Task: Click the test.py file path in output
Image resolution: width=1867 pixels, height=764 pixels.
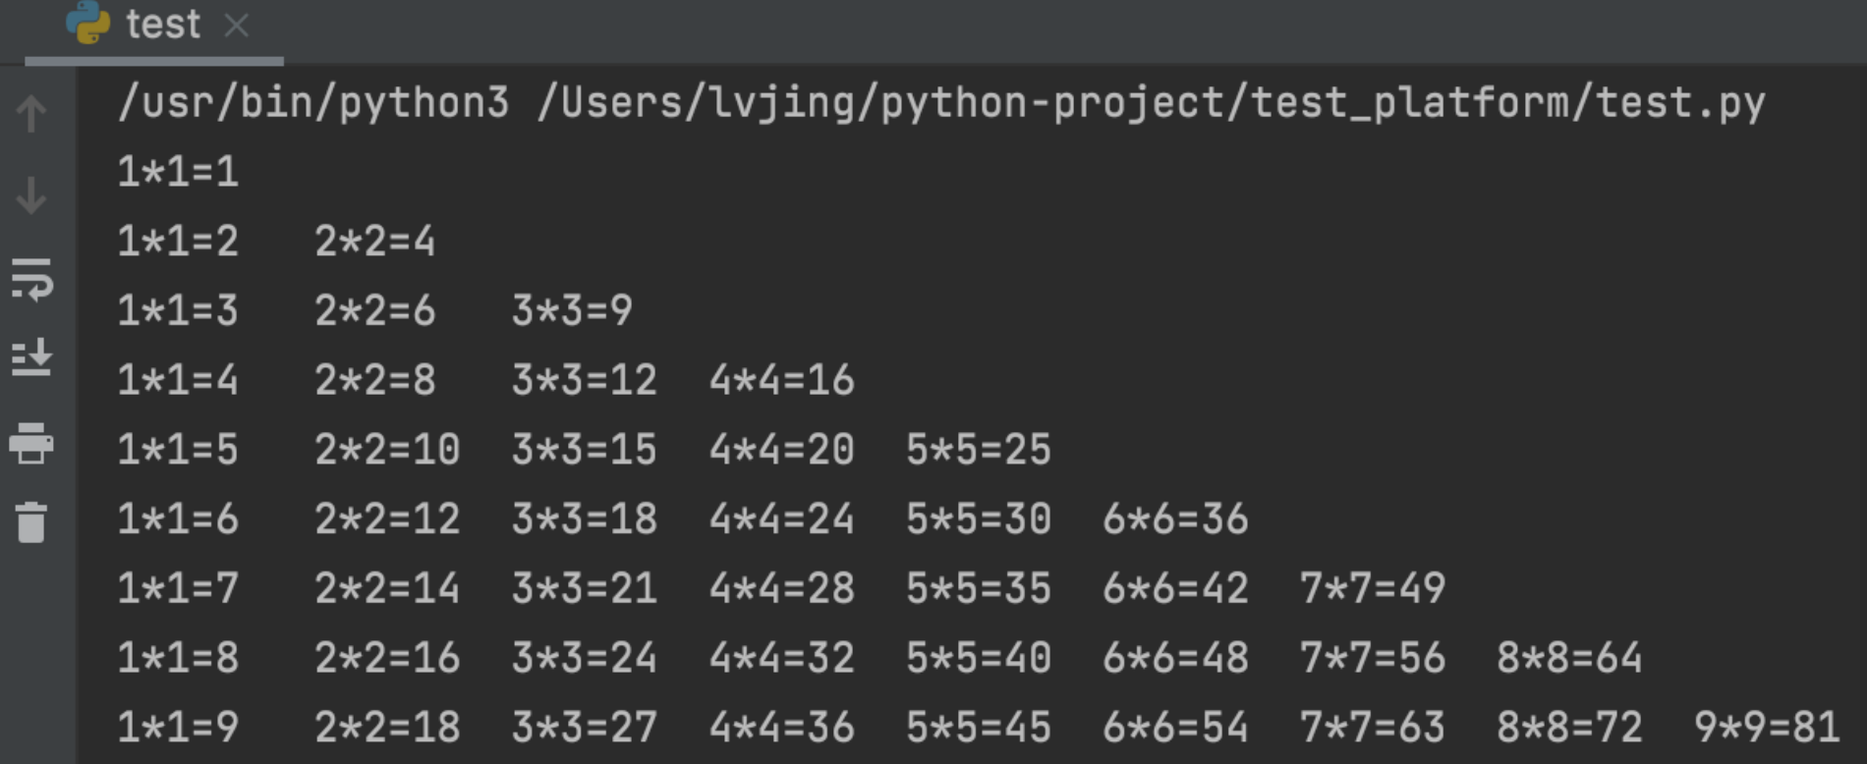Action: (1150, 103)
